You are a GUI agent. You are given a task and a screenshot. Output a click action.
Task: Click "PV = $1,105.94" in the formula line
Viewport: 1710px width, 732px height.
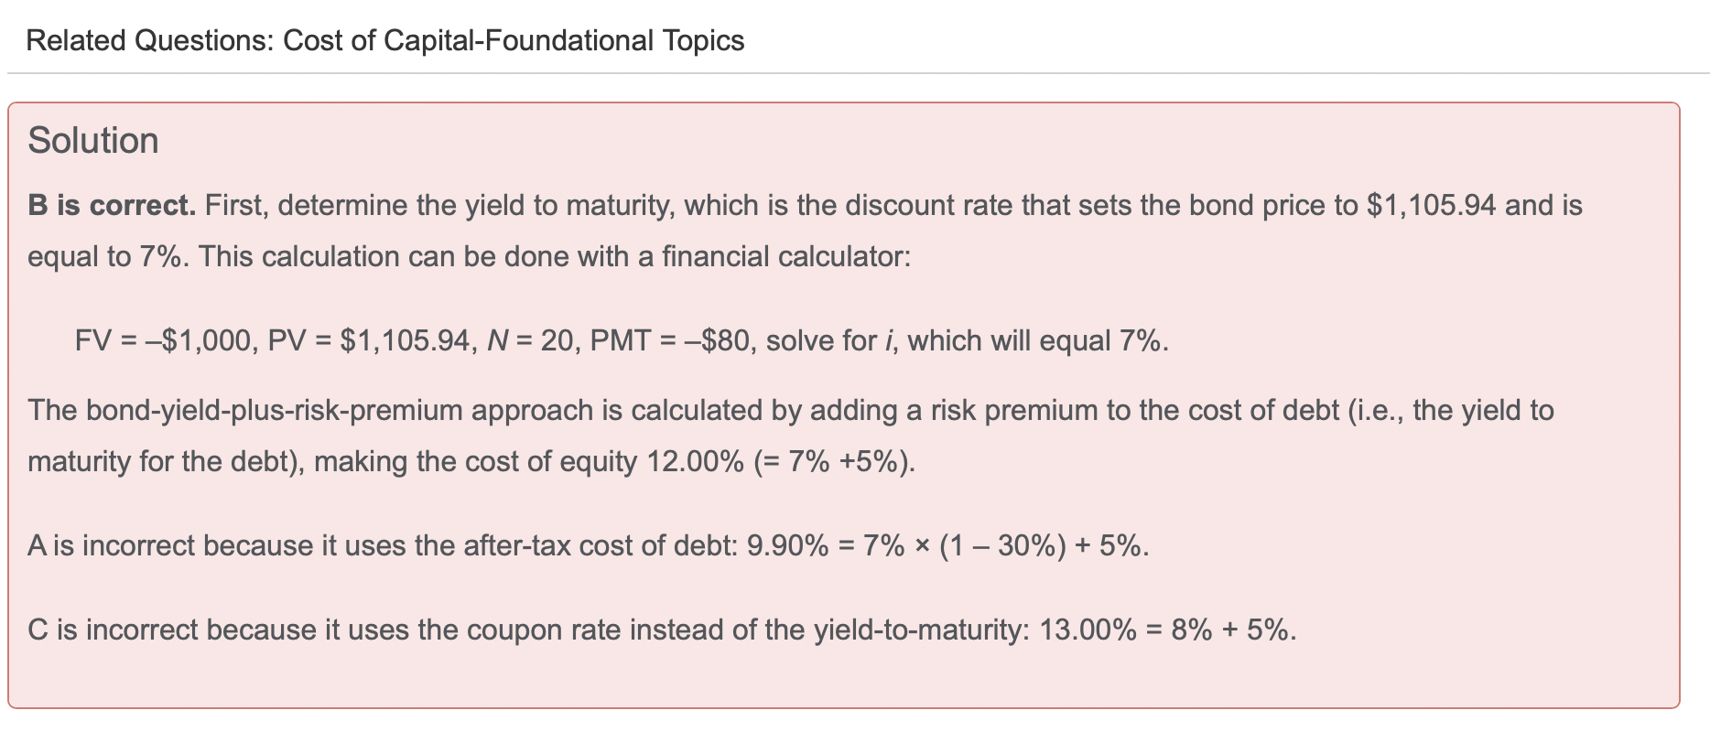tap(370, 340)
